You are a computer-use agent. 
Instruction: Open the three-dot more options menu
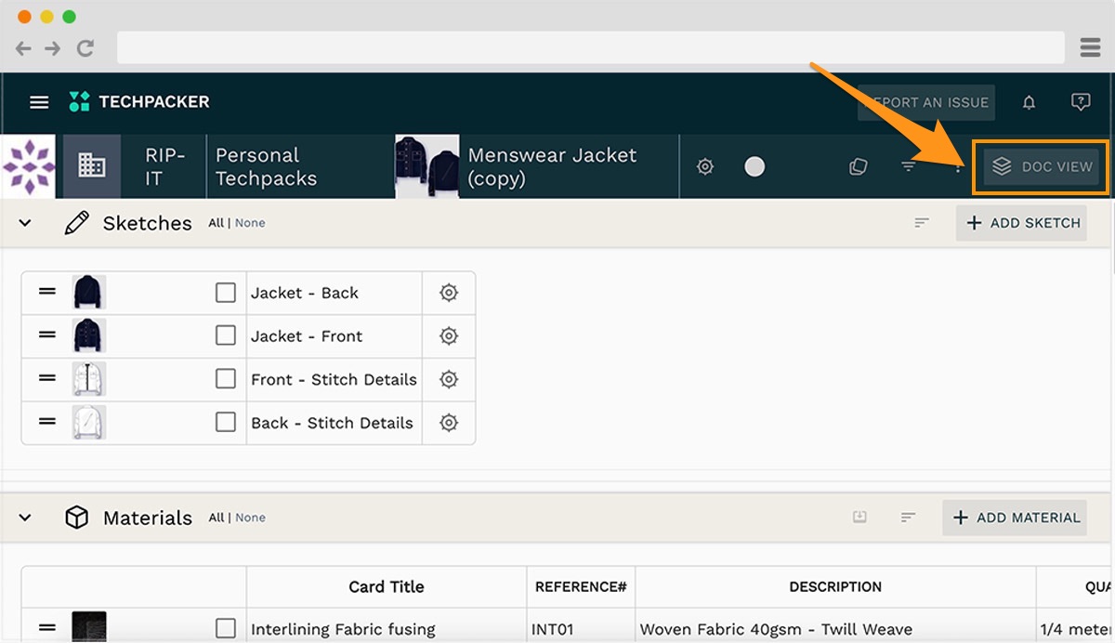coord(958,166)
